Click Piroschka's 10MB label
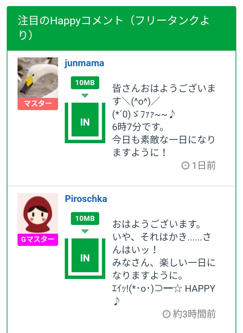The height and width of the screenshot is (333, 243). click(85, 219)
